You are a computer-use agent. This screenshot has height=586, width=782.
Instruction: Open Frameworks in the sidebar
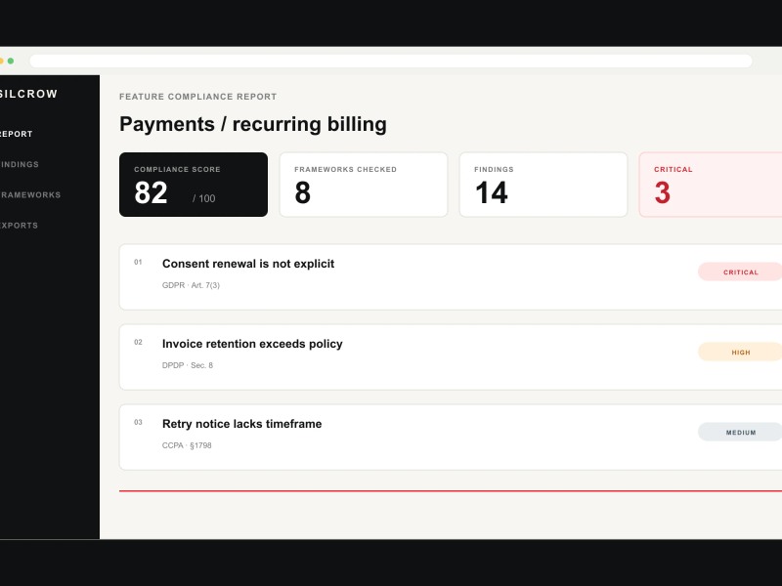coord(30,194)
